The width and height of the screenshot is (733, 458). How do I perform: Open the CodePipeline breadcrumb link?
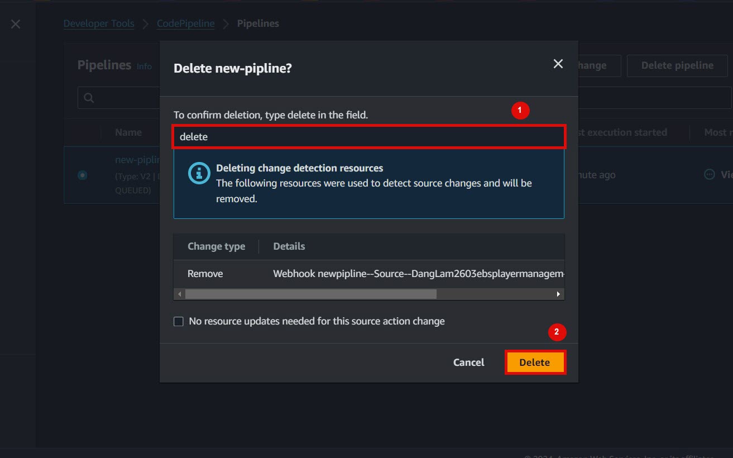185,23
